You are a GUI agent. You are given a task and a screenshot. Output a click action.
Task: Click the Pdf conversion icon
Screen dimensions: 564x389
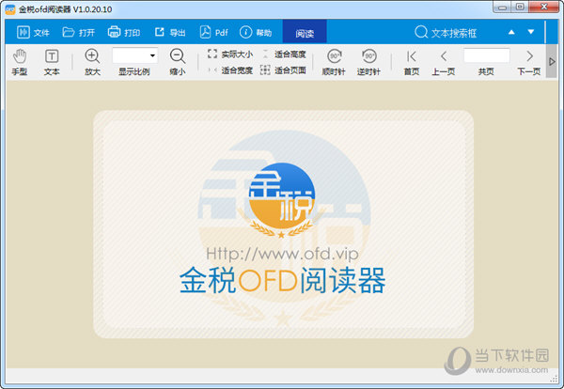205,32
